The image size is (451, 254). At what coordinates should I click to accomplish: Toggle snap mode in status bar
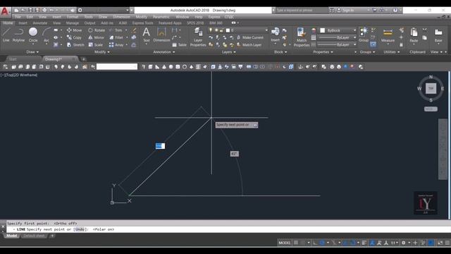click(302, 243)
